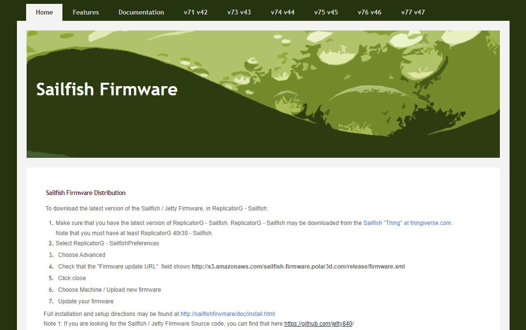
Task: Open the Home tab
Action: (45, 13)
